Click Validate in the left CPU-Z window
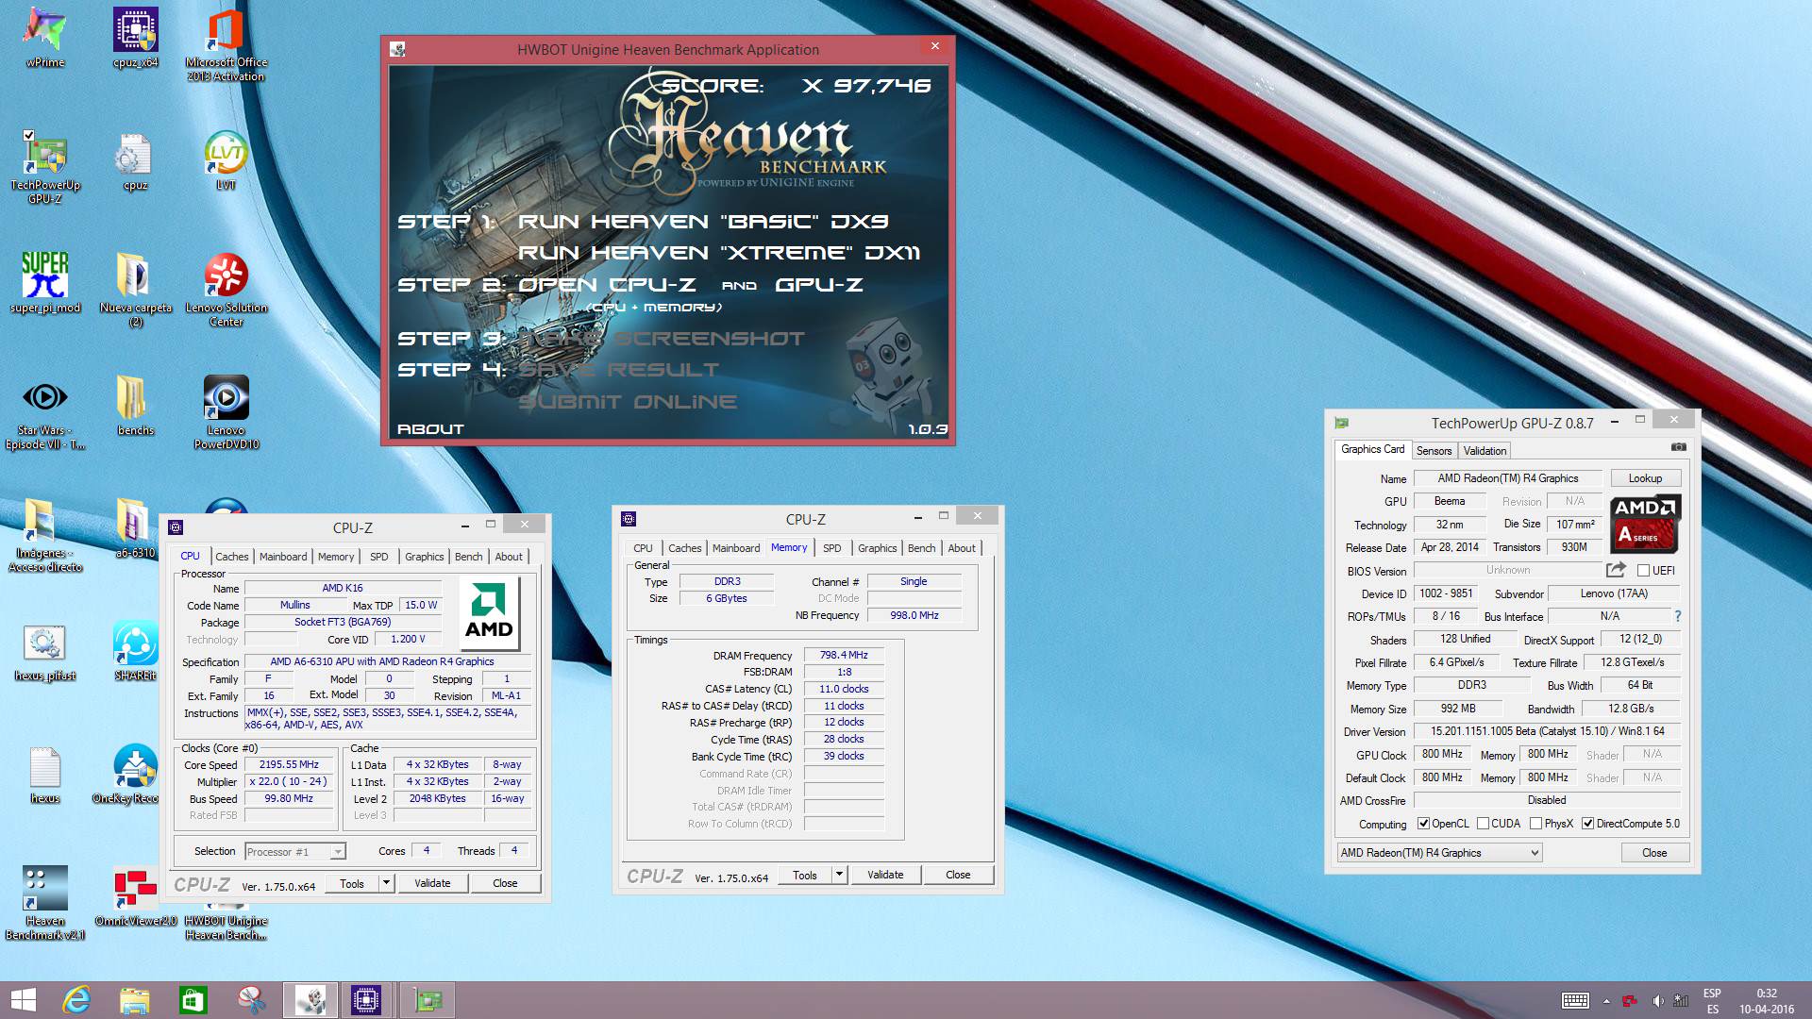 [x=432, y=883]
